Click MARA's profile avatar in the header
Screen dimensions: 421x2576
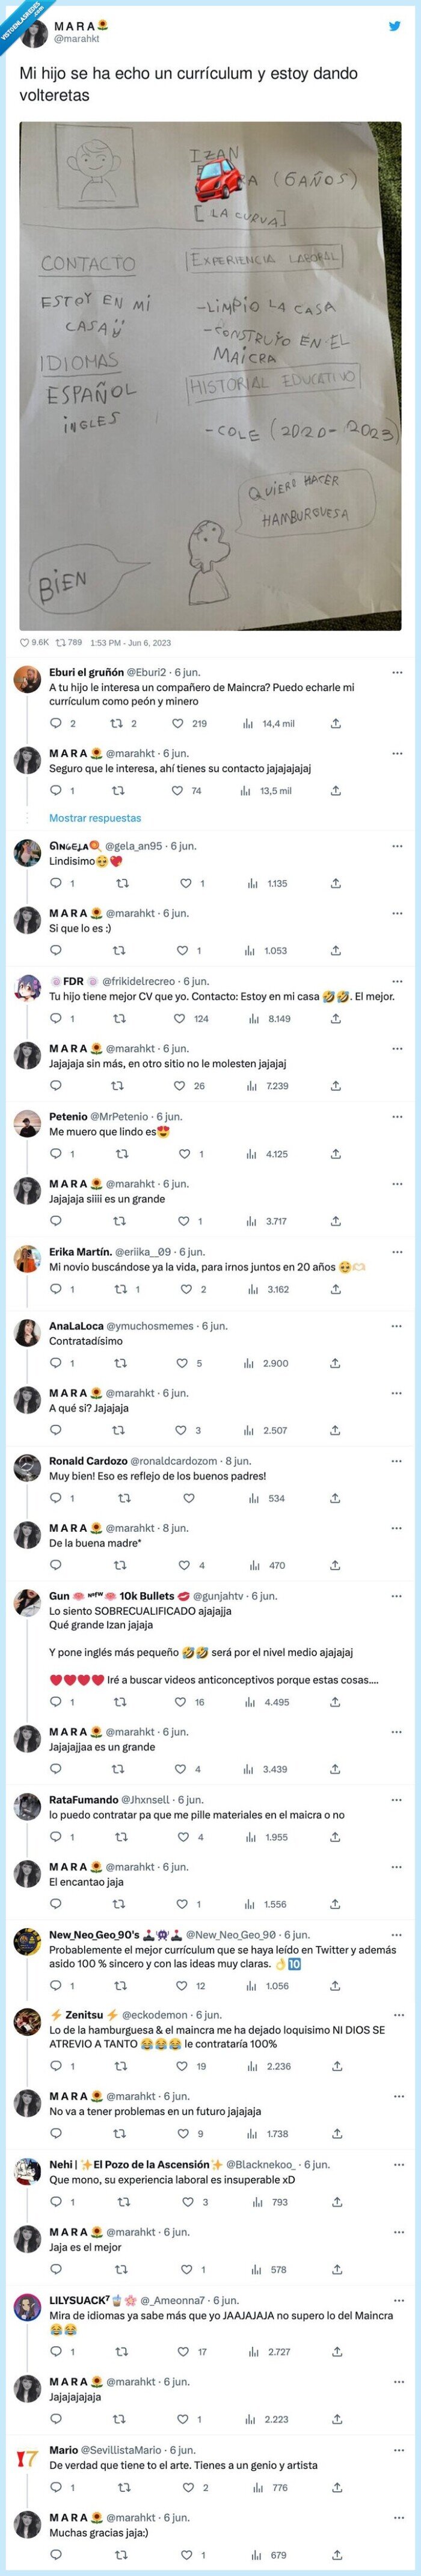click(x=33, y=30)
